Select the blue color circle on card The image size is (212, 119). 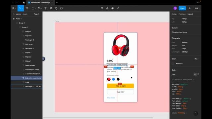click(114, 79)
